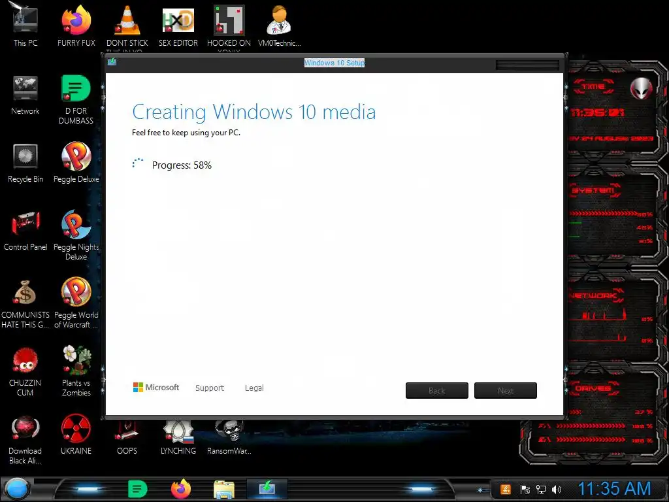Click the Progress: 58% text
The width and height of the screenshot is (669, 502).
click(x=182, y=165)
